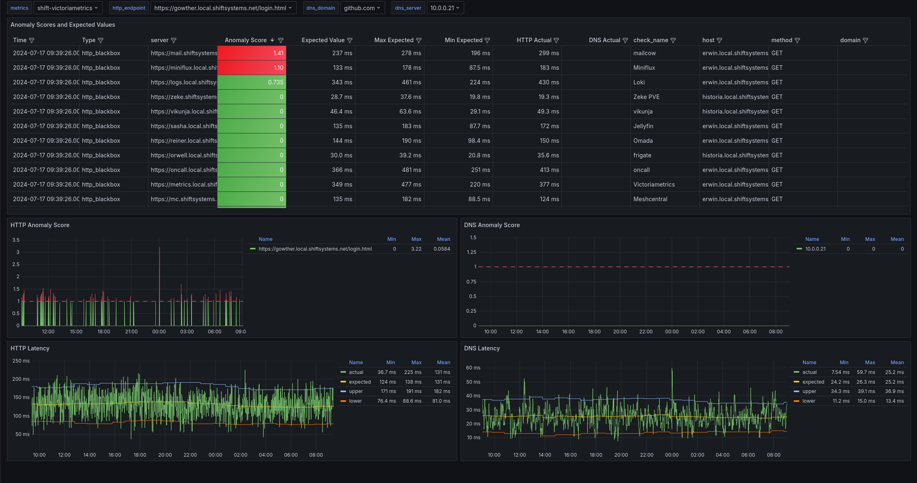Open the dns_domain github.com dropdown

(362, 8)
